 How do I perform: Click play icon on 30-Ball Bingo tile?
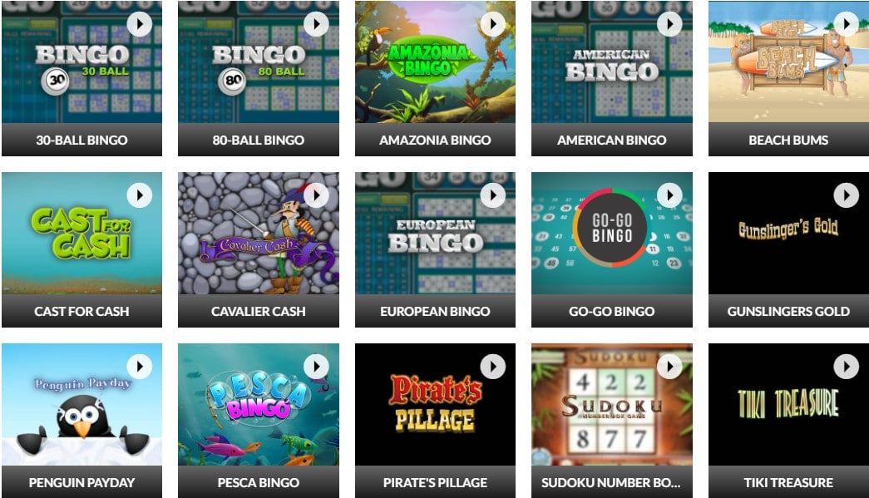point(139,24)
